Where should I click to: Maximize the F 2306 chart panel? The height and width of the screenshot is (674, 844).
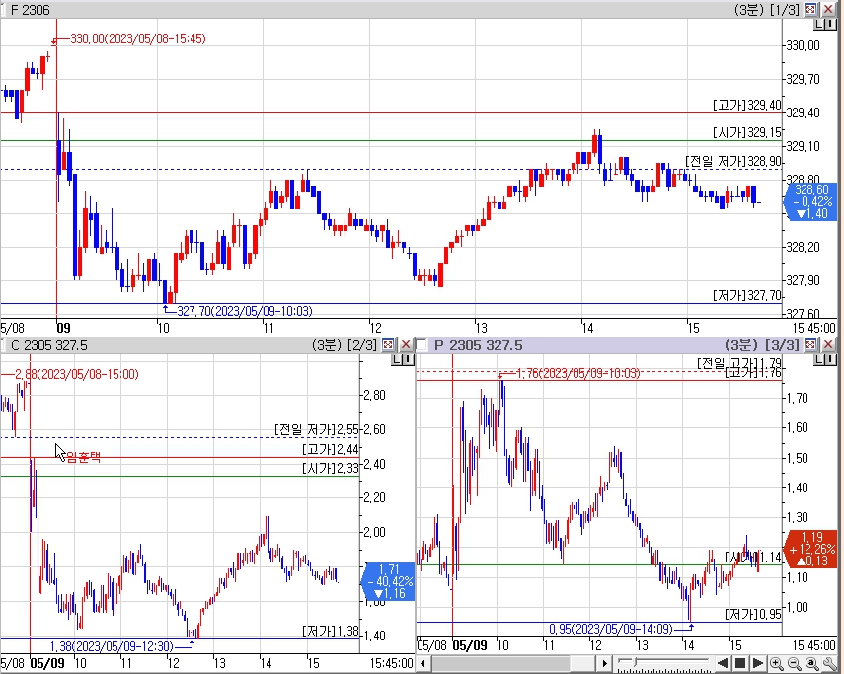810,9
